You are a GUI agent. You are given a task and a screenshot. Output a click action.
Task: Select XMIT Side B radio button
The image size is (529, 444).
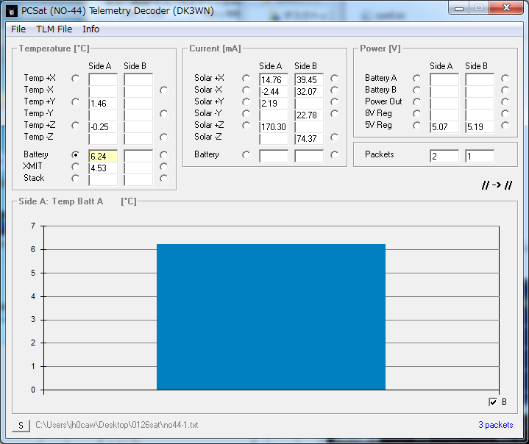tap(163, 167)
